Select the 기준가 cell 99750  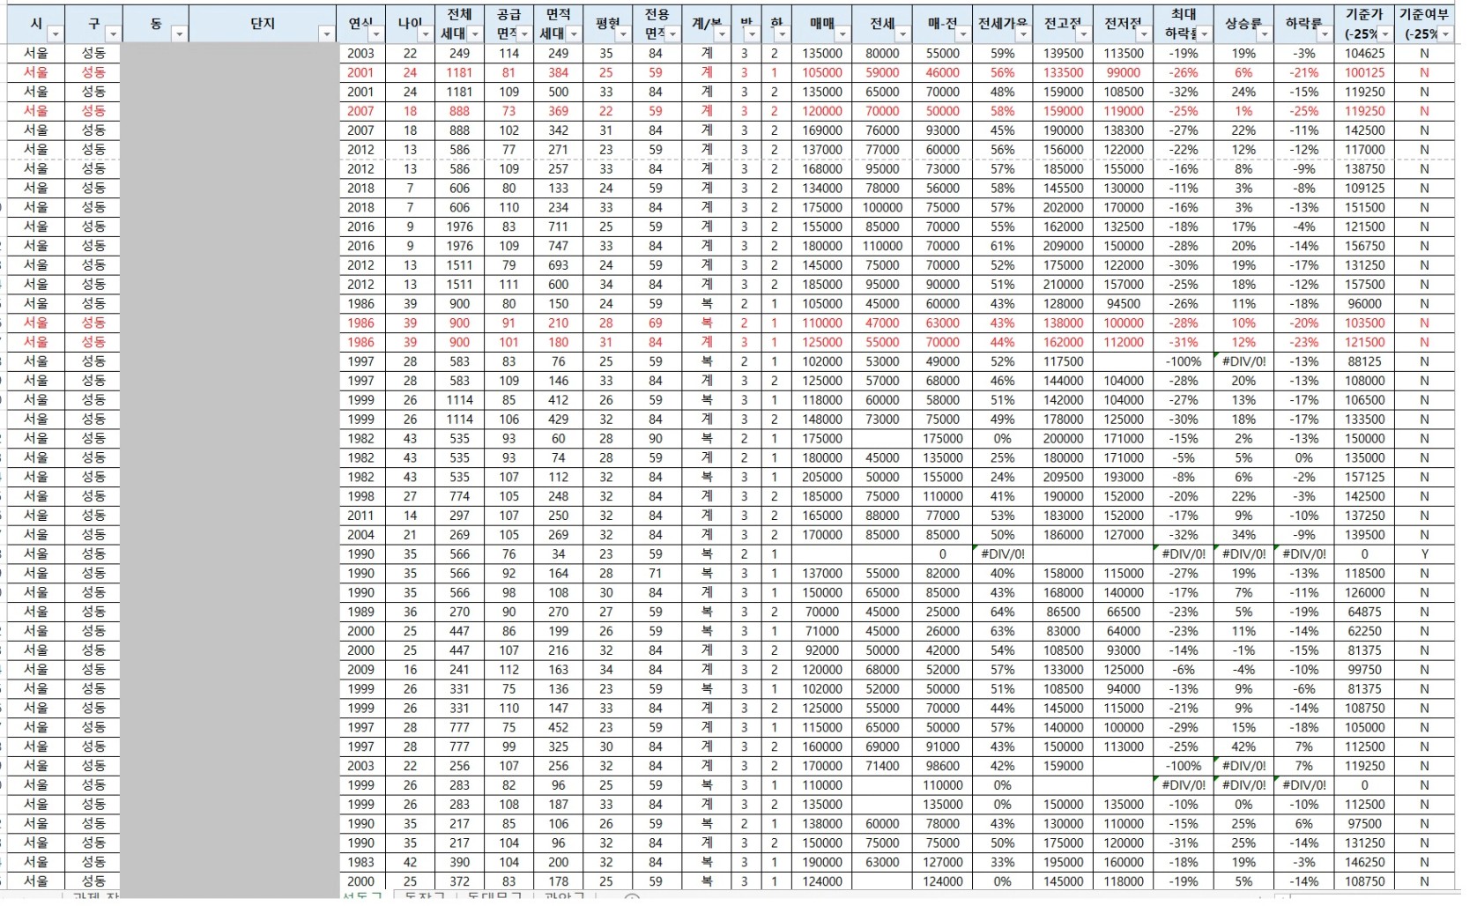pos(1364,670)
